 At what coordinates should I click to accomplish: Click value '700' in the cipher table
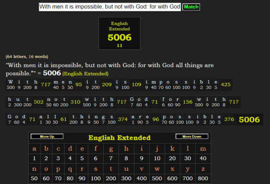(x=188, y=179)
